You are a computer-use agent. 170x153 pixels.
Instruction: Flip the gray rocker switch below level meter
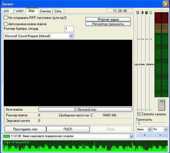161,105
